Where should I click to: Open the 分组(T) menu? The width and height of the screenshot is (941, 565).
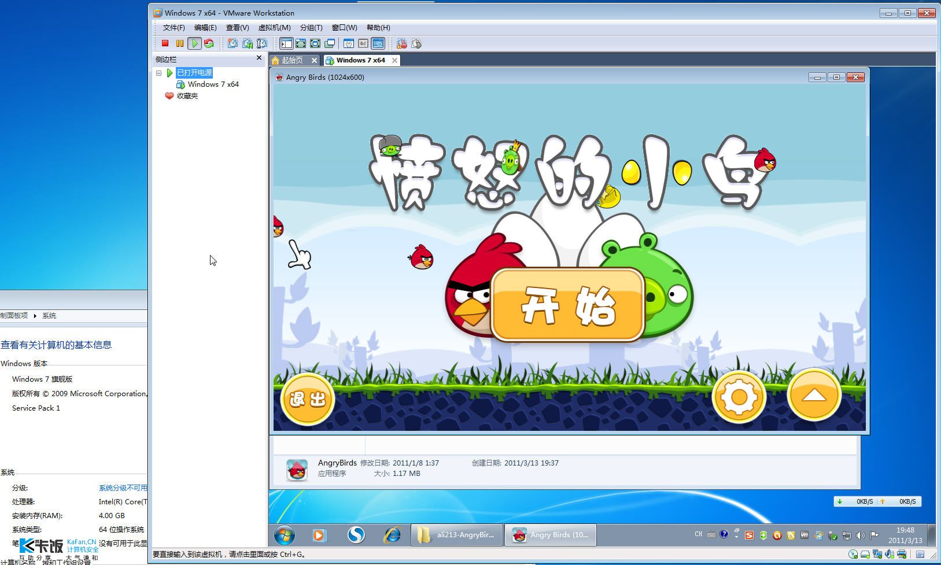[311, 28]
